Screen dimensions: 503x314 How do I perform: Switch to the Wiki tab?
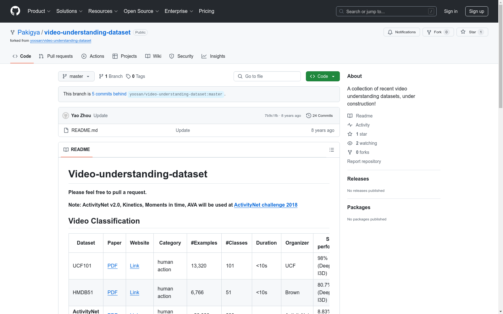[153, 56]
